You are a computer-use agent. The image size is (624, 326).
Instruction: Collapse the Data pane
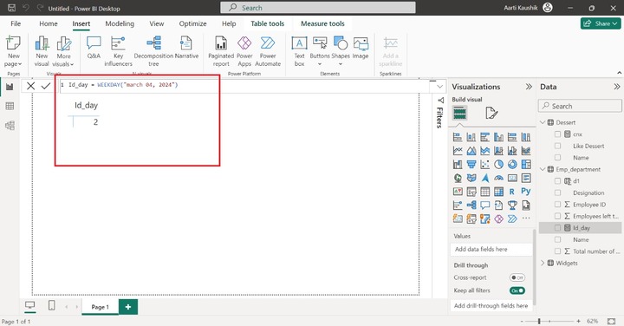(x=616, y=87)
